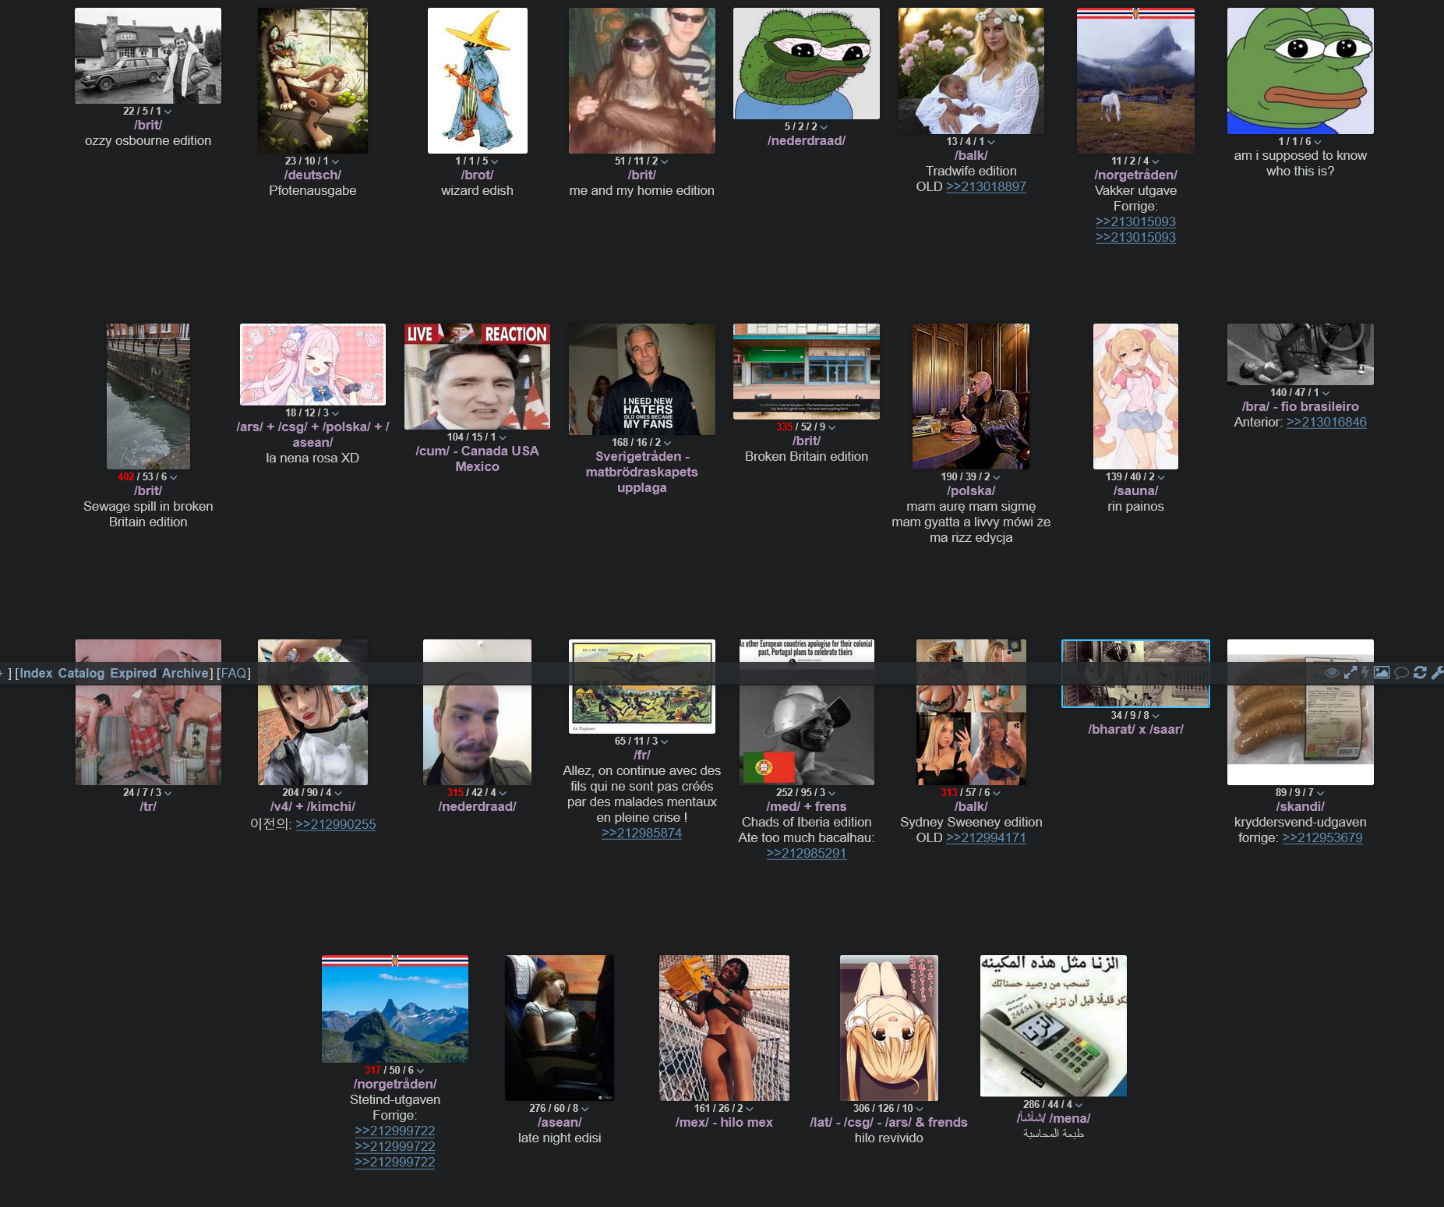Viewport: 1444px width, 1207px height.
Task: Click the expand all images arrows icon
Action: point(1350,673)
